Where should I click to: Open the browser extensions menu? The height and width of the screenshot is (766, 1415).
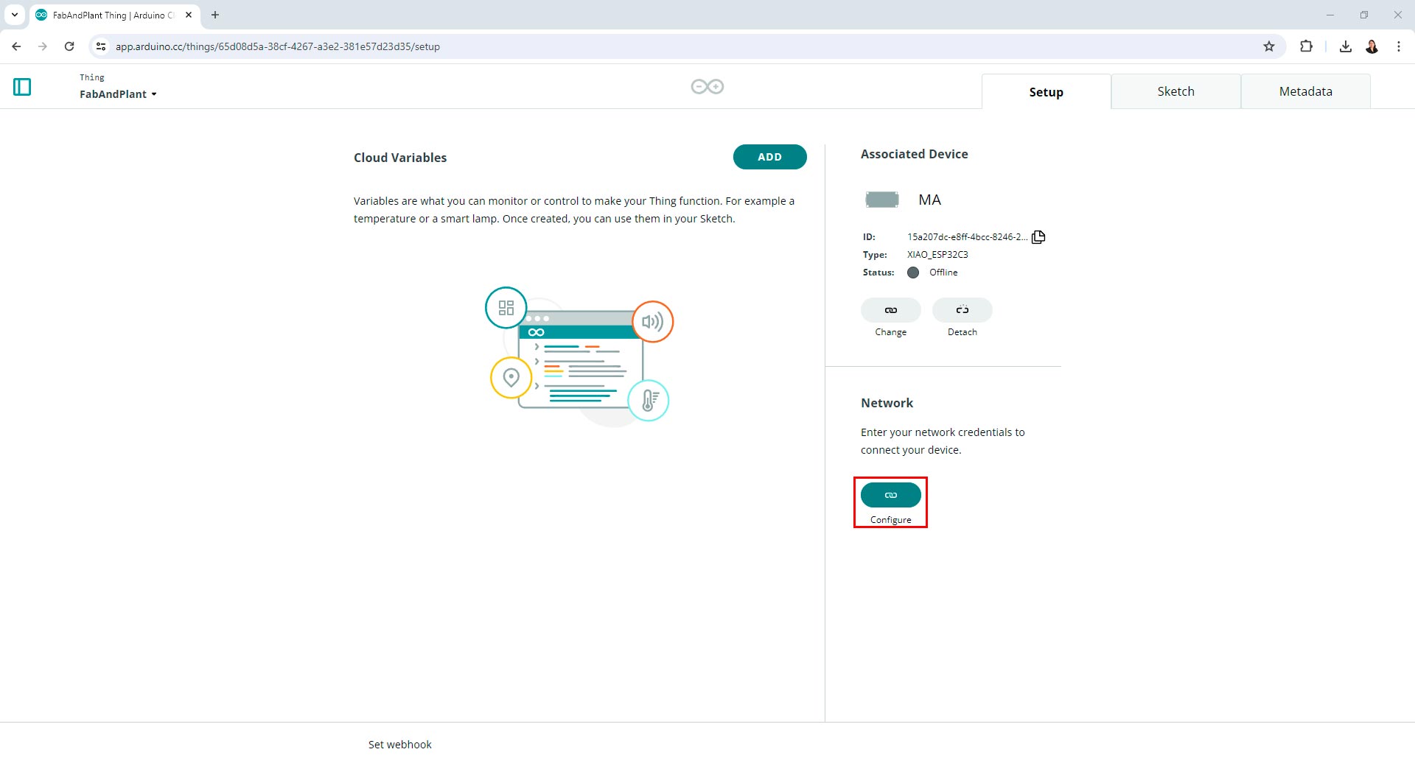click(x=1306, y=46)
